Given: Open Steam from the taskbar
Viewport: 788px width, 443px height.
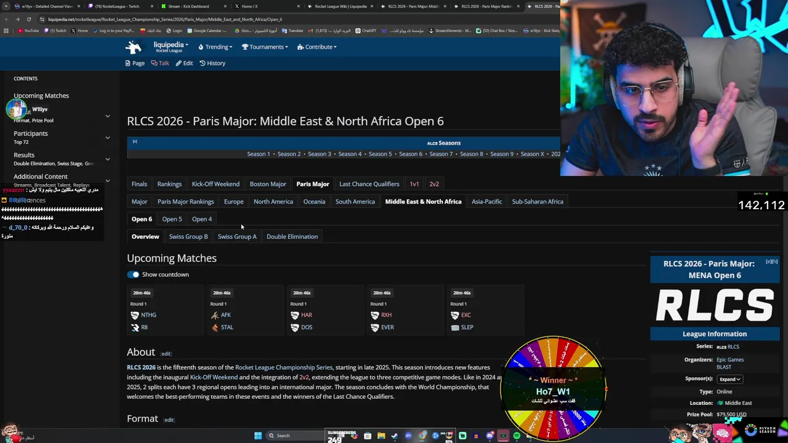Looking at the screenshot, I should [395, 436].
